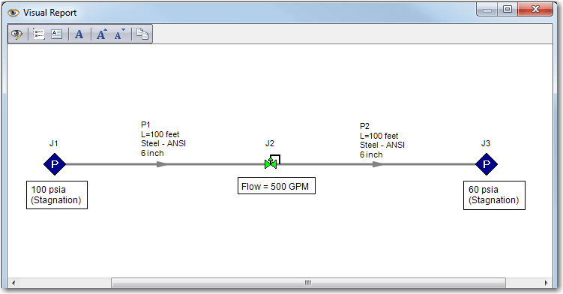This screenshot has height=294, width=563.
Task: Open the font selection A icon
Action: tap(79, 34)
